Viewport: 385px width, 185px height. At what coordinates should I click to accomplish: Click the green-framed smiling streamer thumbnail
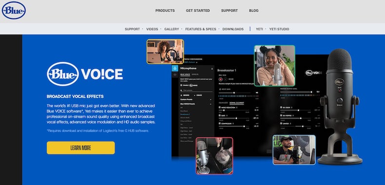coord(274,66)
